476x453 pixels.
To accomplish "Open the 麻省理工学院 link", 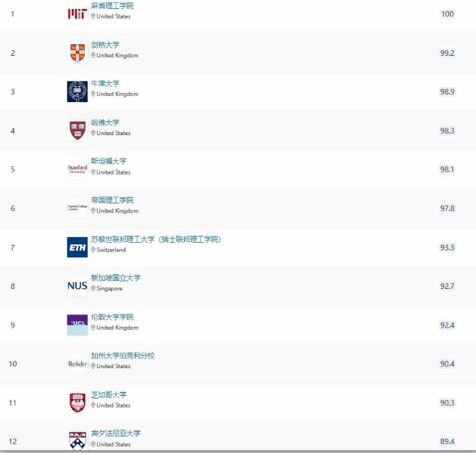I will click(x=112, y=6).
